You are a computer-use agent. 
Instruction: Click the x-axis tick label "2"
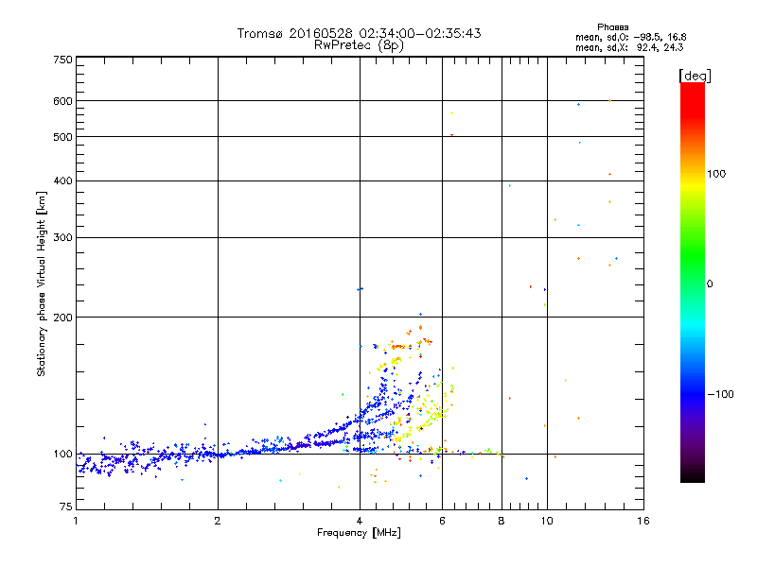218,521
